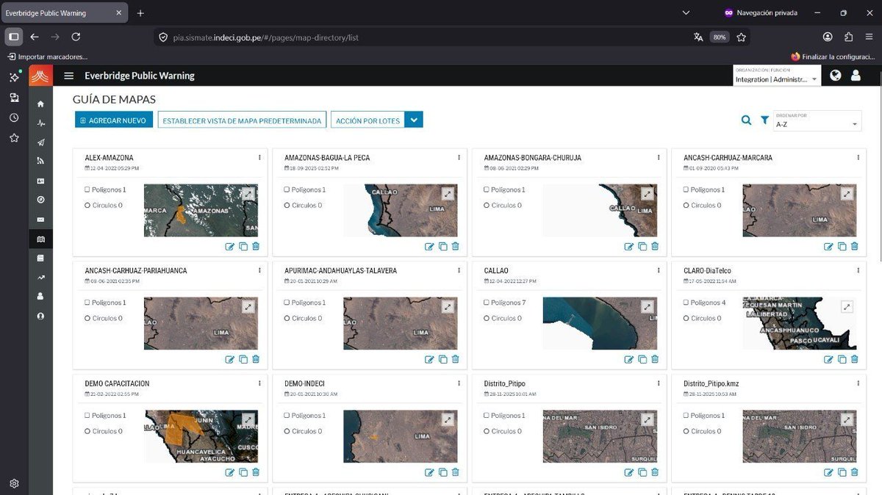This screenshot has width=882, height=495.
Task: Open options menu for AMAZONAS-BONGARA-CHURUJA card
Action: (x=659, y=157)
